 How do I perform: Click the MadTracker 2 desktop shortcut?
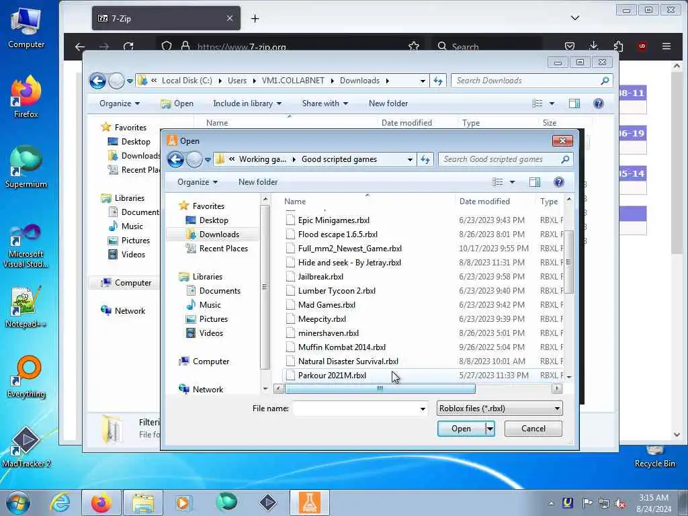(26, 447)
